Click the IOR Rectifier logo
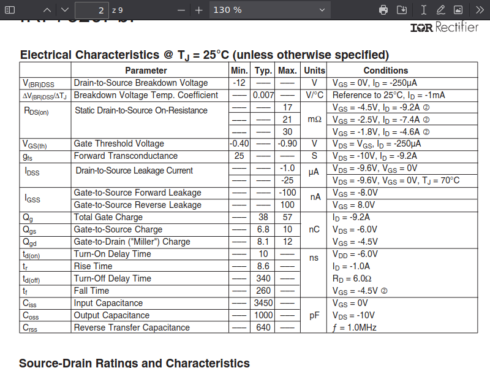The width and height of the screenshot is (490, 368). pos(444,28)
